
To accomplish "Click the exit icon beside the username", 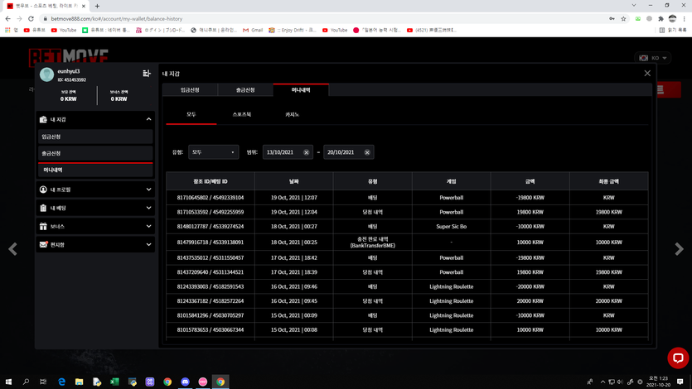I will (x=147, y=73).
